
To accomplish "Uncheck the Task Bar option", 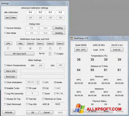I will point(27,99).
